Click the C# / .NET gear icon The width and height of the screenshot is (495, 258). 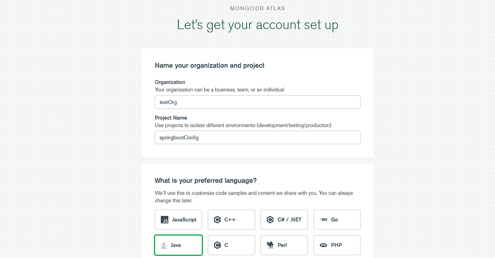pyautogui.click(x=270, y=220)
